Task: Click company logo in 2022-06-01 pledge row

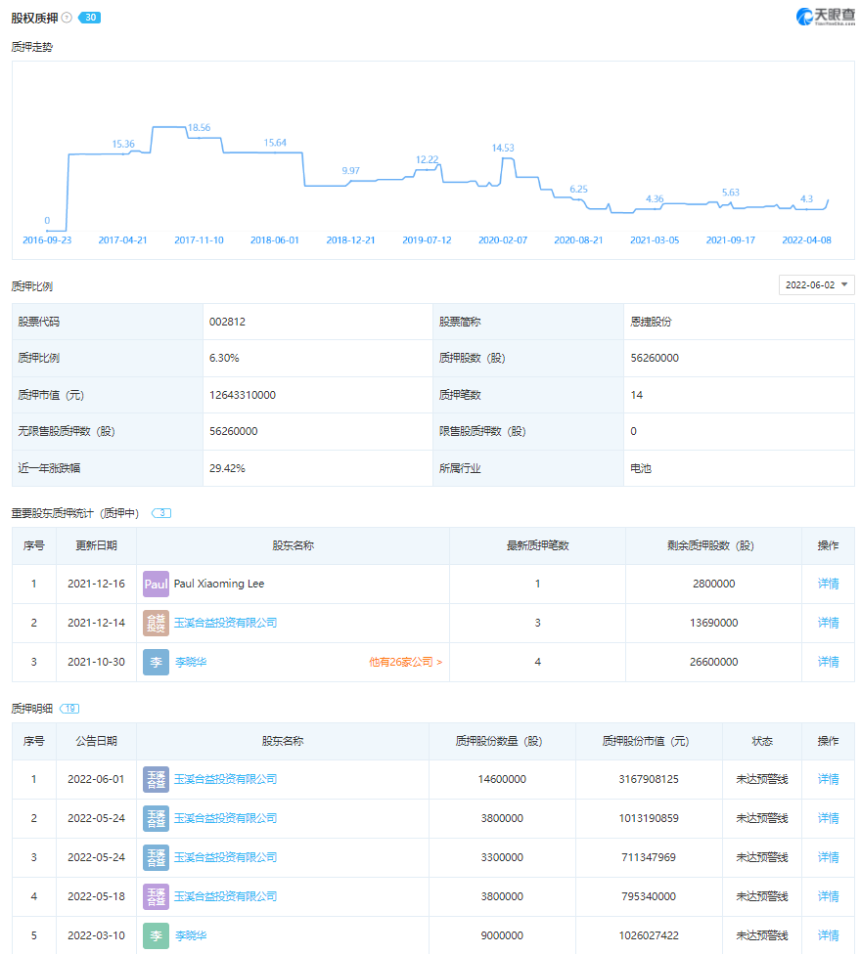Action: (156, 779)
